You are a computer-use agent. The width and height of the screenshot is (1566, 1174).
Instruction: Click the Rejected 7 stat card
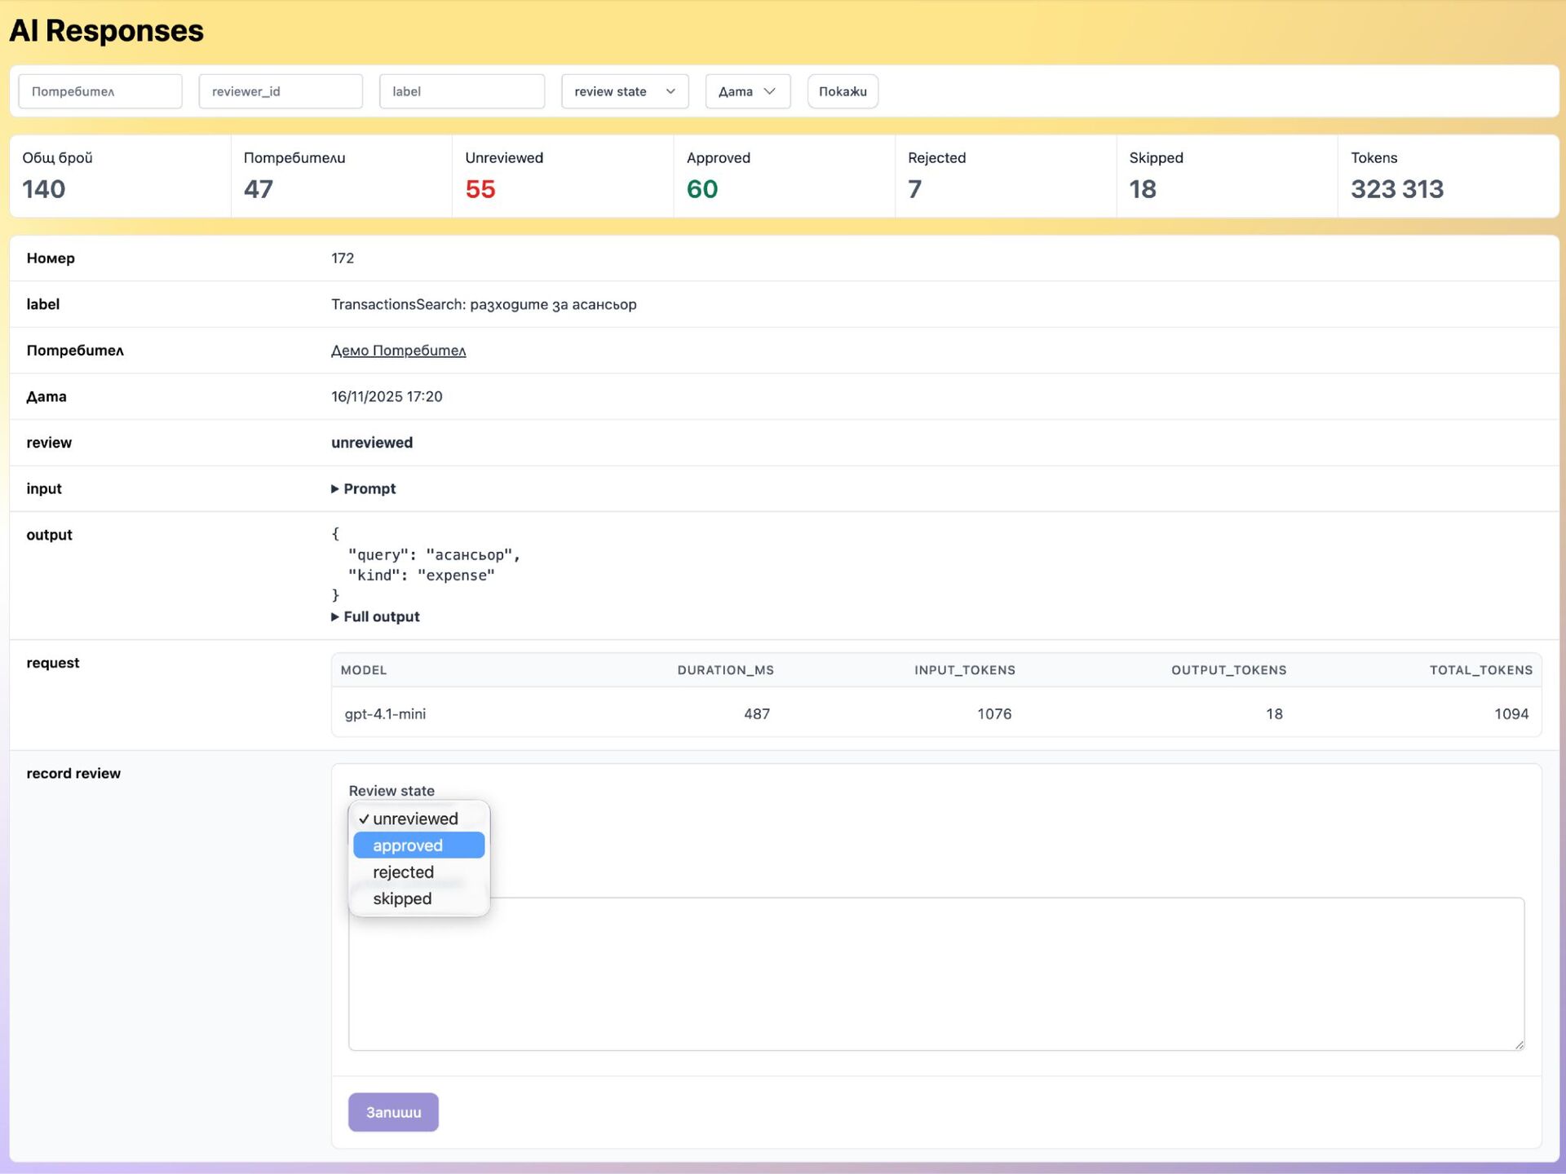(x=1005, y=176)
